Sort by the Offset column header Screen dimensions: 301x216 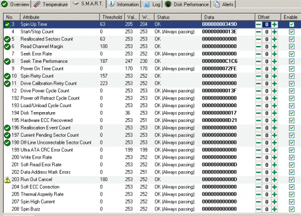pos(268,17)
